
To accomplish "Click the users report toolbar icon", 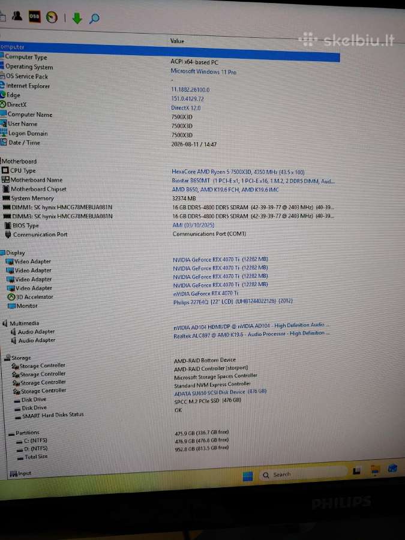I will click(17, 16).
